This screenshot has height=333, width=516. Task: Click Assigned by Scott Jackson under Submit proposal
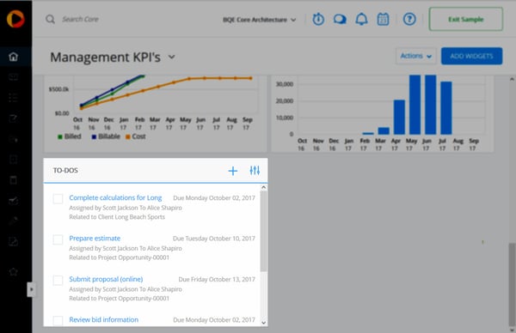pos(103,289)
